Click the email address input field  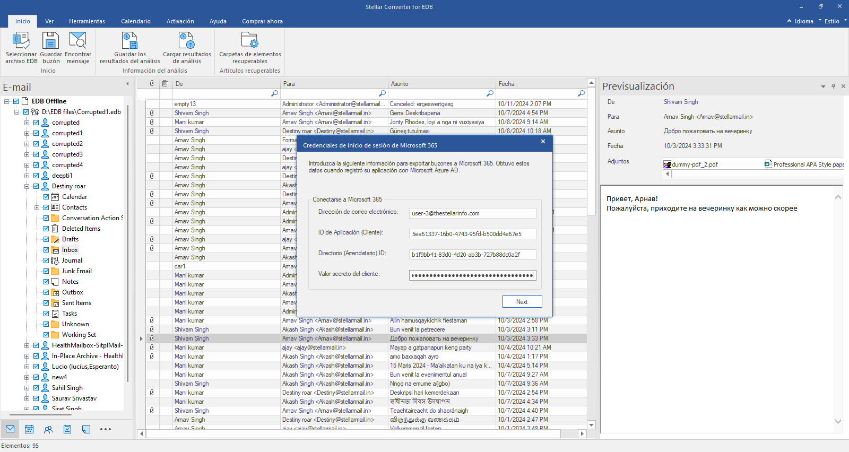coord(473,213)
